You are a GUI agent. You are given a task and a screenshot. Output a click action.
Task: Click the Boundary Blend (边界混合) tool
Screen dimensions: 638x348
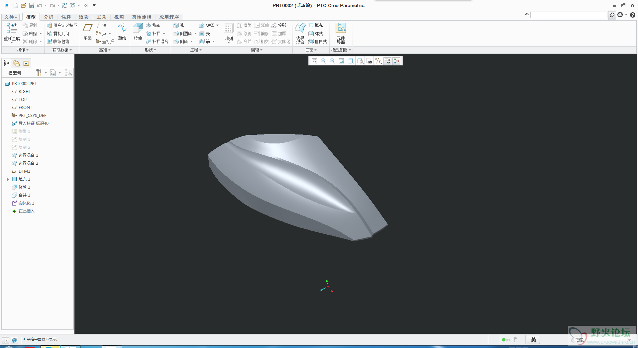tap(300, 33)
